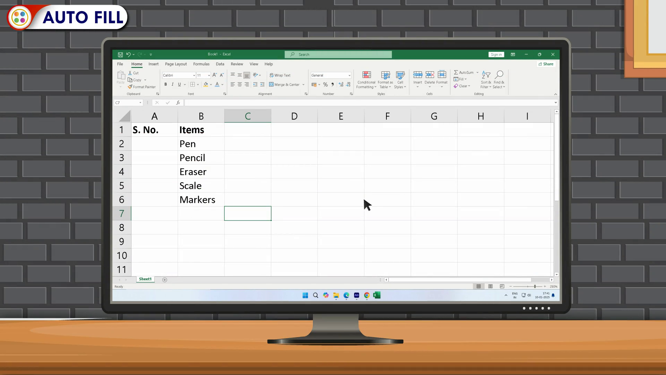Screen dimensions: 666x375
Task: Open Find & Select tool
Action: tap(499, 75)
